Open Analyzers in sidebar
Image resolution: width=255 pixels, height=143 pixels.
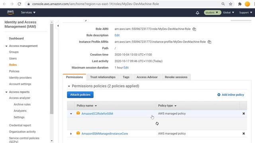(20, 111)
